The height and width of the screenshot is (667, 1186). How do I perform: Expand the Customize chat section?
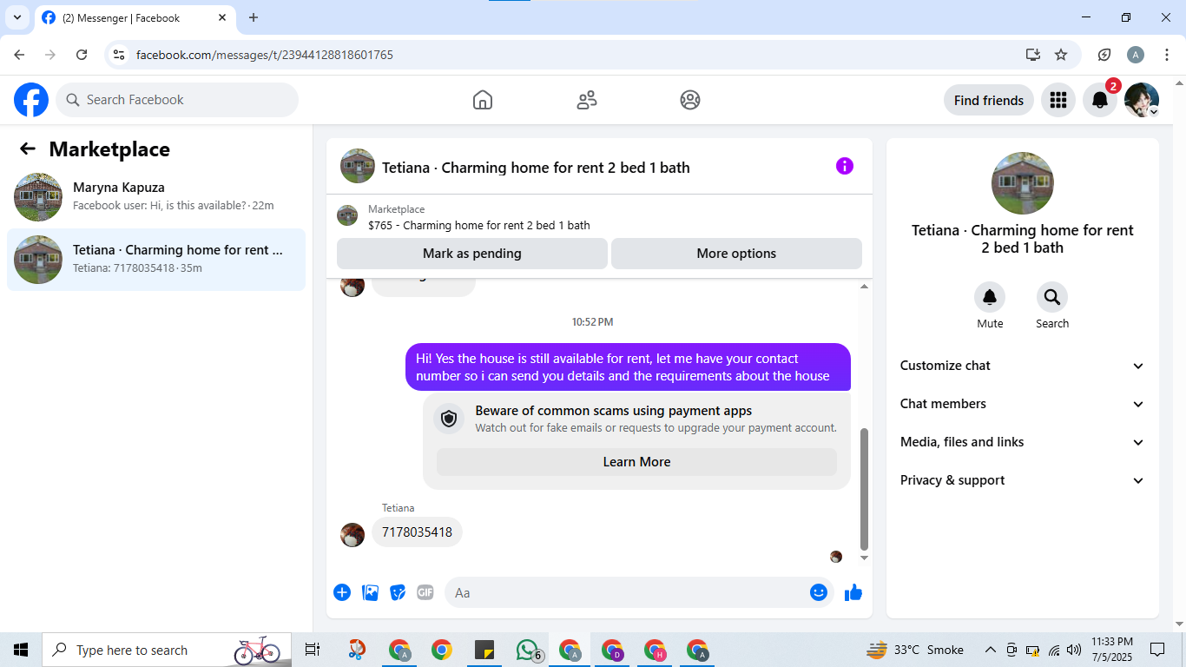coord(1023,366)
